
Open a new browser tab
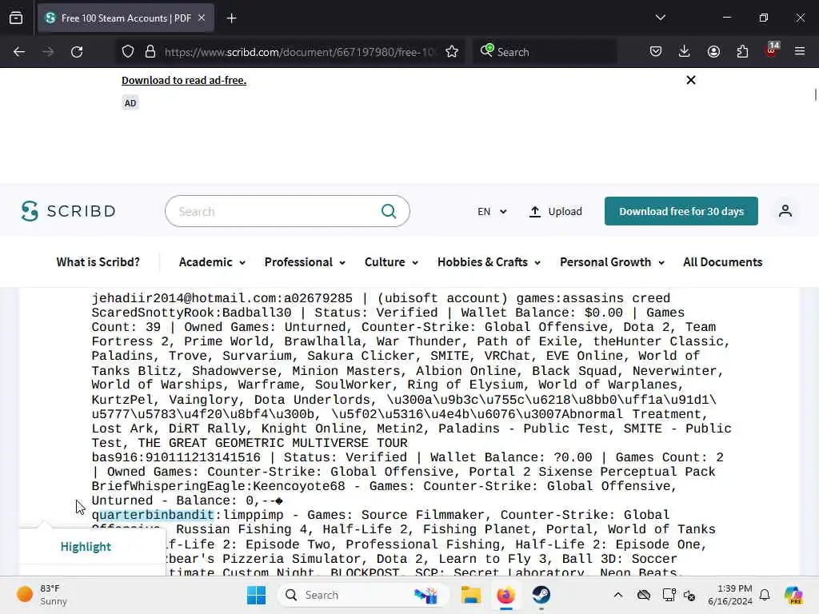point(231,18)
